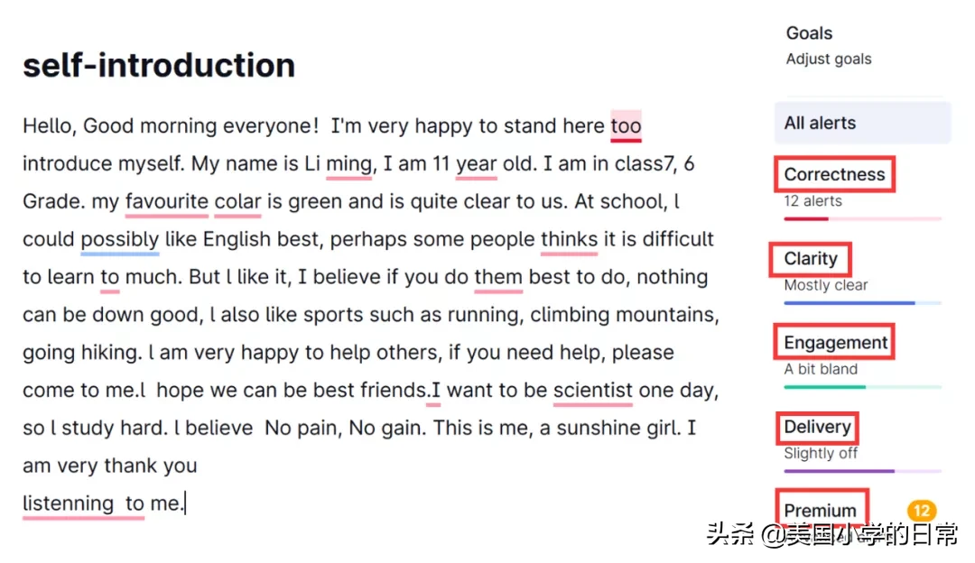The height and width of the screenshot is (563, 975).
Task: Click the blue-underlined word "possibly"
Action: pos(120,240)
